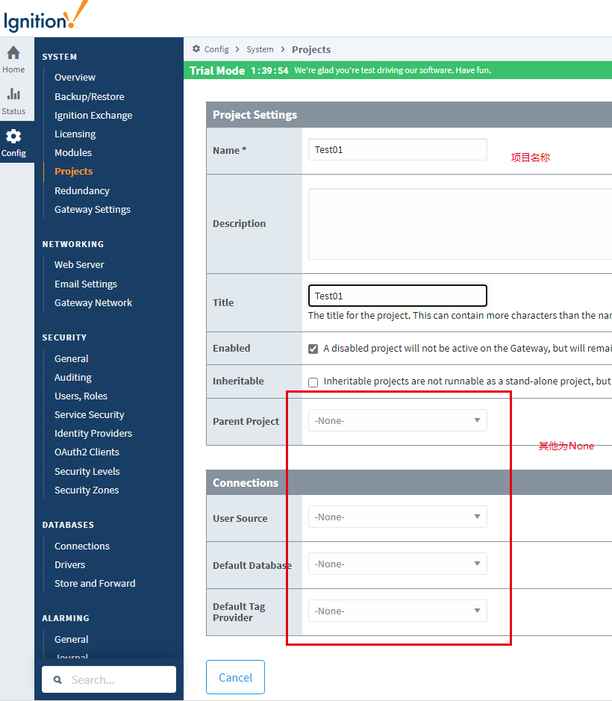Open the Status section icon

tap(13, 102)
